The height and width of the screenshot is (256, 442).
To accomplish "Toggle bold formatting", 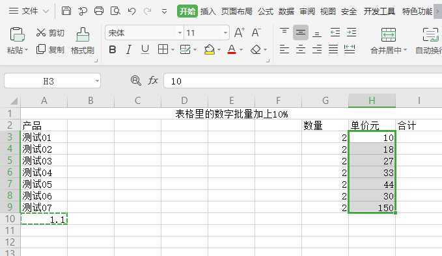I will coord(113,49).
